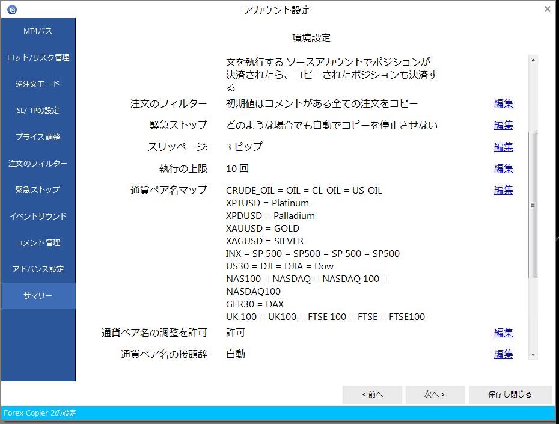Open コメント管理 settings tab
Viewport: 559px width, 424px height.
click(38, 243)
